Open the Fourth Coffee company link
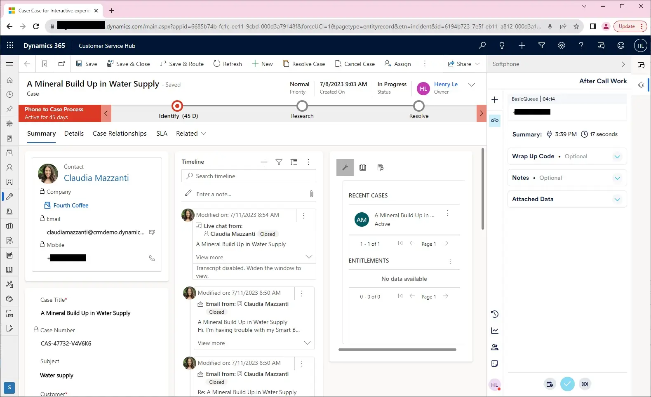The height and width of the screenshot is (397, 651). tap(71, 205)
